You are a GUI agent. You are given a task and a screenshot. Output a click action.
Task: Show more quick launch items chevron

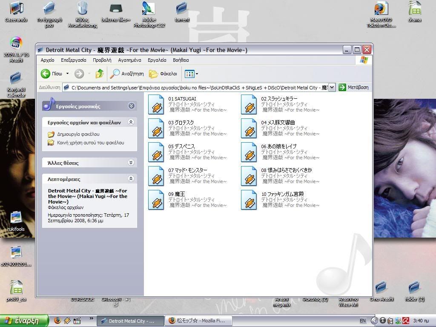(x=91, y=318)
